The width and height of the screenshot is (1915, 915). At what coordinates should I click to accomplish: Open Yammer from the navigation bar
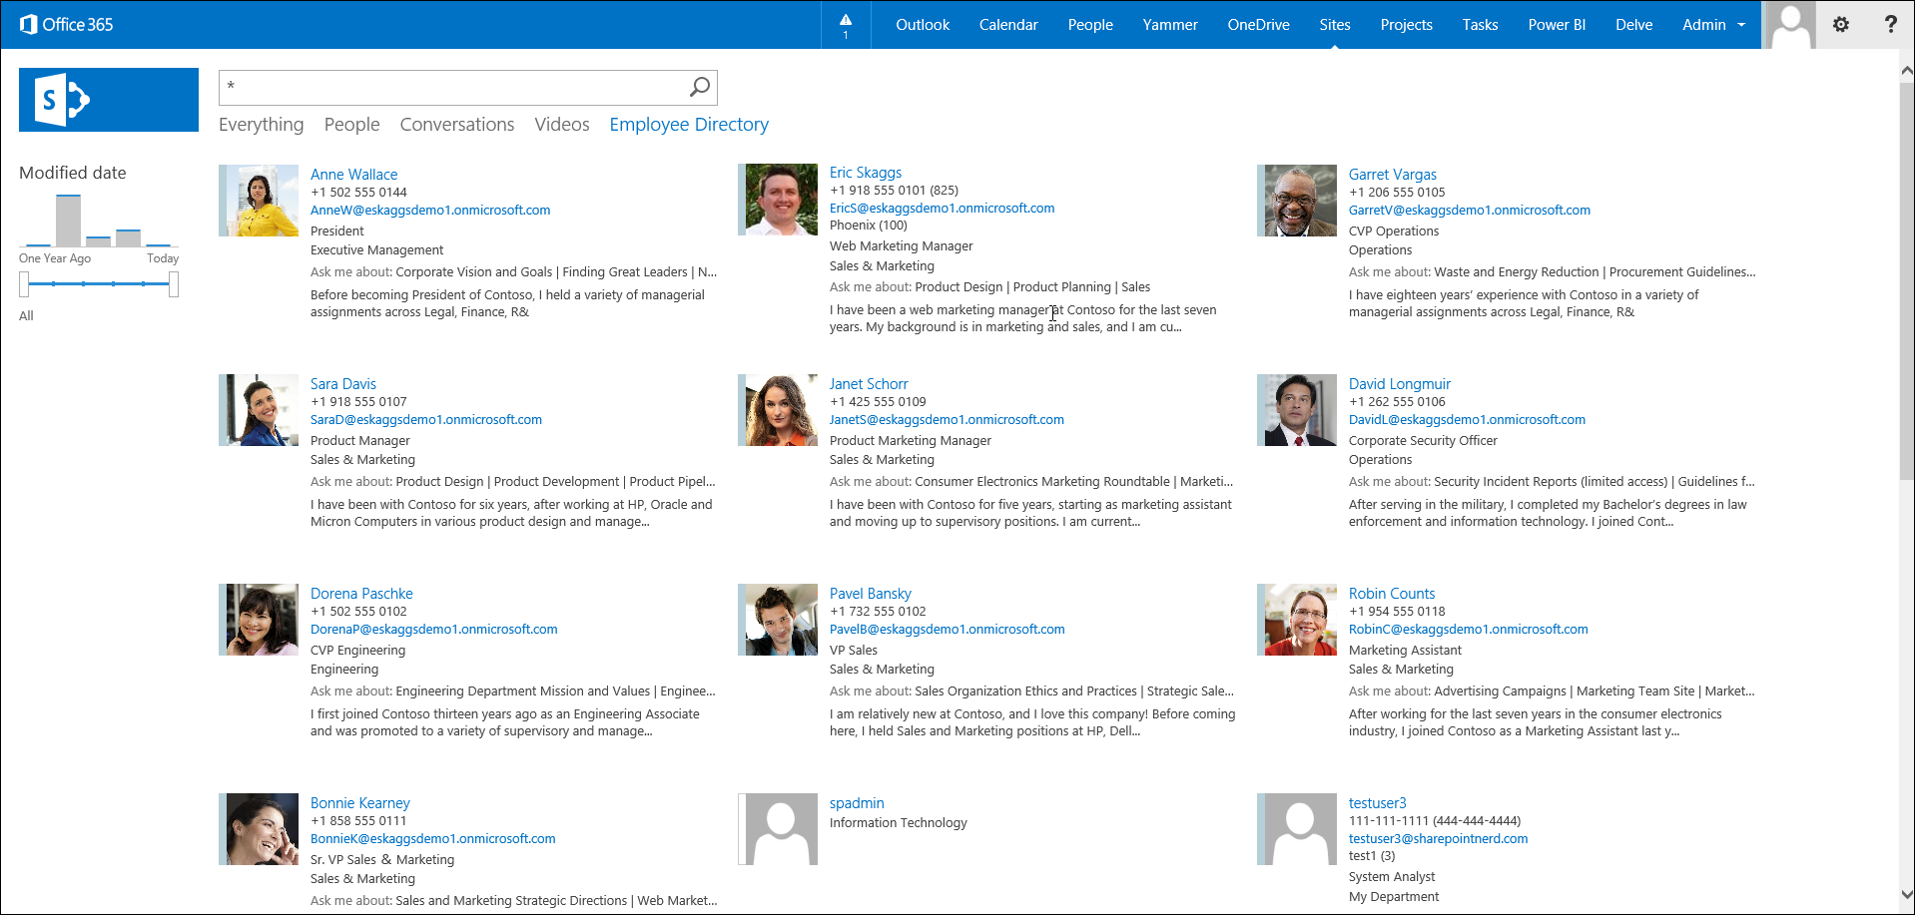pyautogui.click(x=1170, y=24)
